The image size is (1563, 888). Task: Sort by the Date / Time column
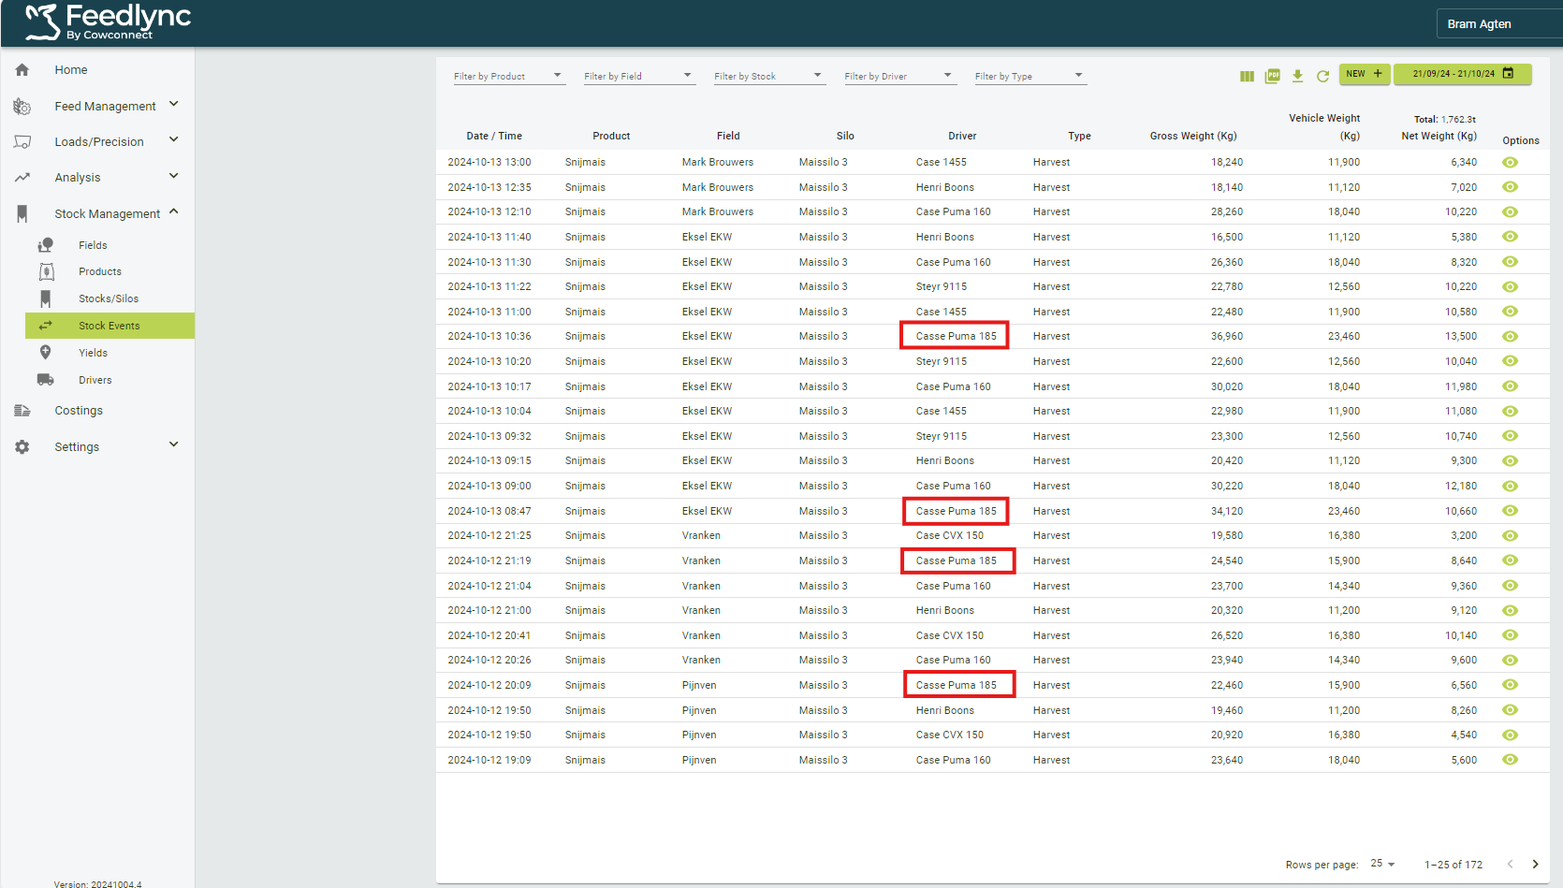click(x=494, y=136)
